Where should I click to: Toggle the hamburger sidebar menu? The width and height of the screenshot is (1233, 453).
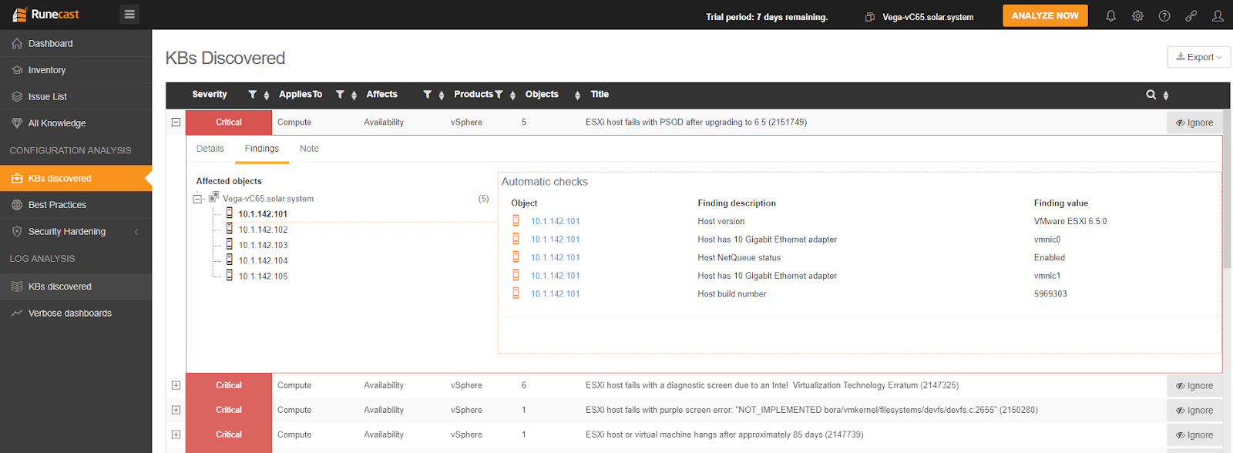[129, 14]
